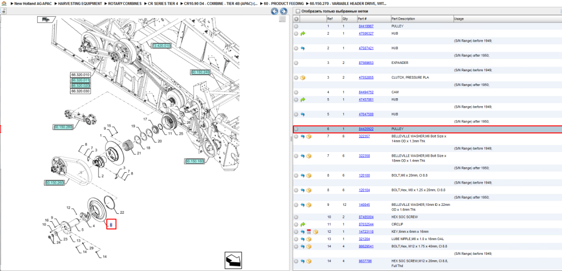Open 'ROTARY COMBINES' breadcrumb

[125, 3]
